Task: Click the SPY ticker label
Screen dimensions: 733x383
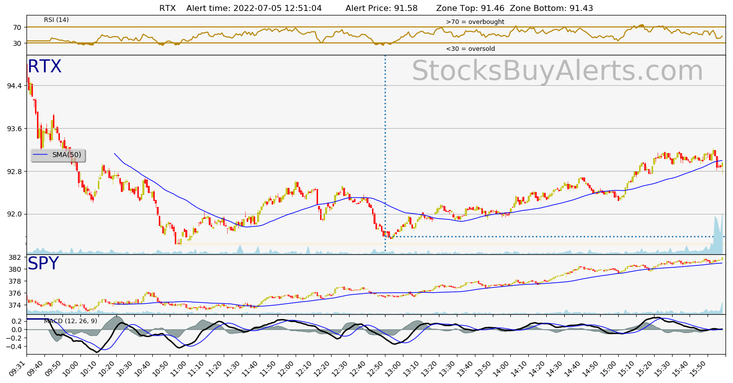Action: [43, 264]
